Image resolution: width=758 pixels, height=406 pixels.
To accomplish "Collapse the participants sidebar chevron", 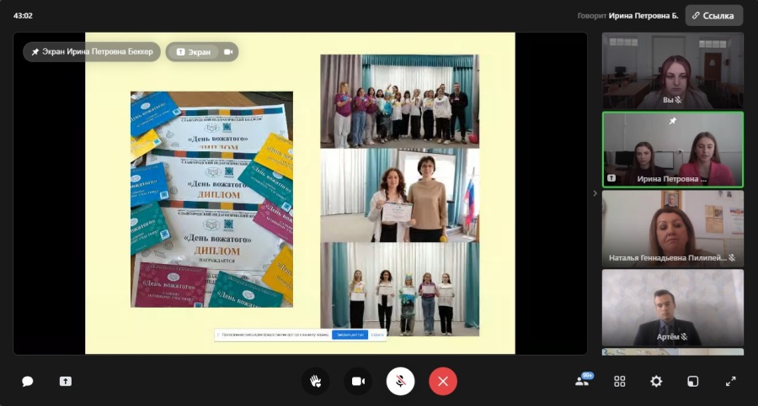I will 595,193.
